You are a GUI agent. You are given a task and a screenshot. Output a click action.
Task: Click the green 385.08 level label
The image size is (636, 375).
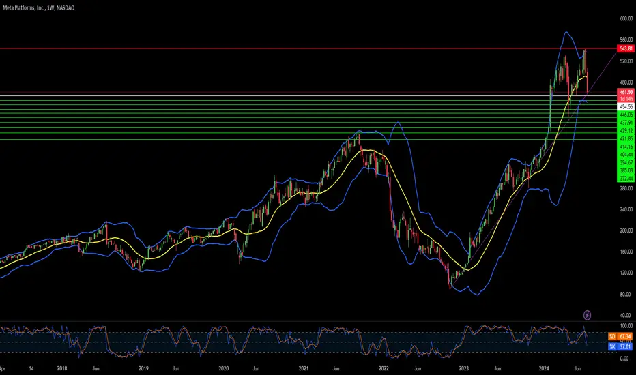(626, 170)
